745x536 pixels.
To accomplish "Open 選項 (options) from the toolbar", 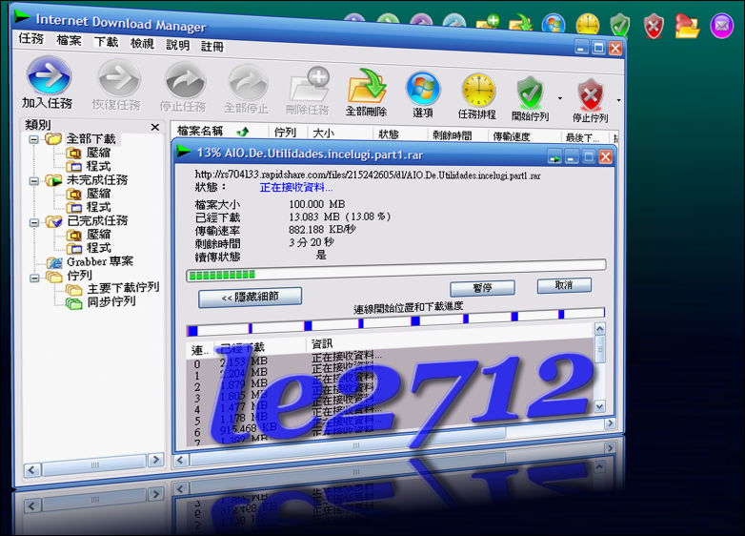I will click(423, 89).
